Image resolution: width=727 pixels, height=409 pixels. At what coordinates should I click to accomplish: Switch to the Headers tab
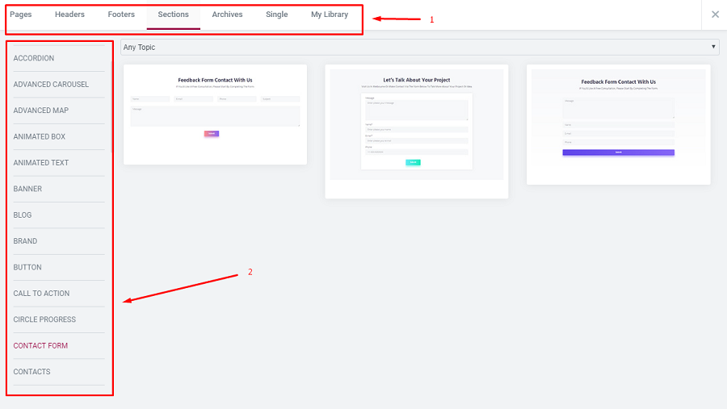[69, 15]
